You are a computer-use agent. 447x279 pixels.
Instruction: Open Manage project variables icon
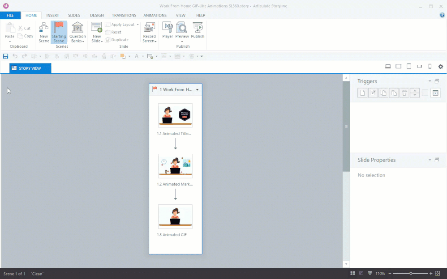coord(436,93)
